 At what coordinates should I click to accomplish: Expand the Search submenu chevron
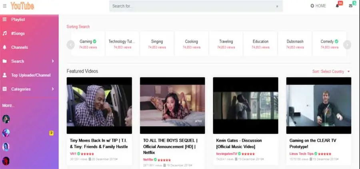point(53,61)
